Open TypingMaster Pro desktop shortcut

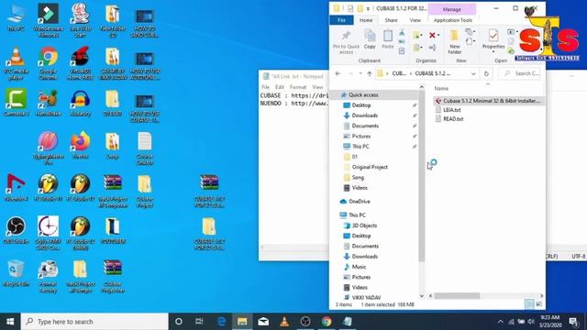pos(48,148)
